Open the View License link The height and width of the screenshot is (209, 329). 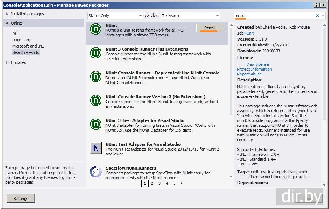[x=257, y=64]
